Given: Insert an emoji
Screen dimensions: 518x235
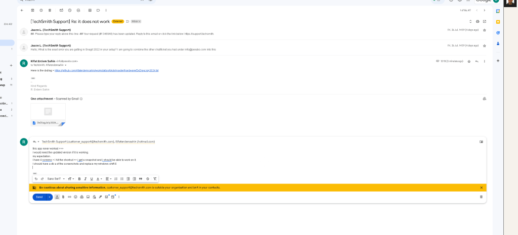Looking at the screenshot, I should [76, 197].
